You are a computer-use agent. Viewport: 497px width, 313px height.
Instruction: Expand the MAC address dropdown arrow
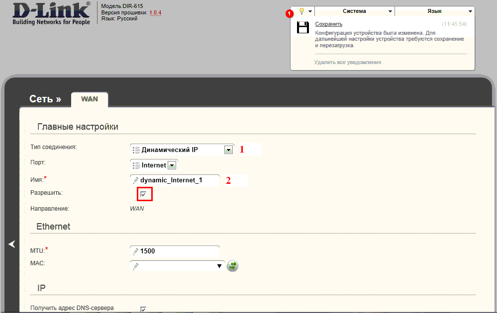(219, 266)
